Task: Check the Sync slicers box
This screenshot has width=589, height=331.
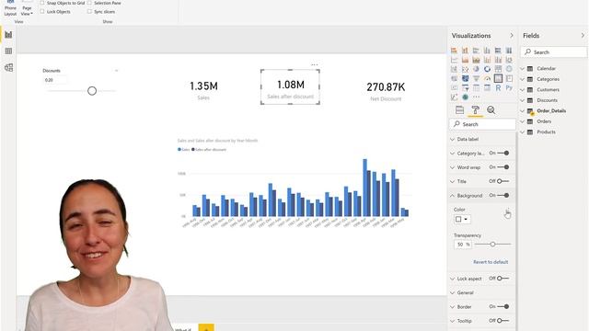Action: tap(89, 12)
